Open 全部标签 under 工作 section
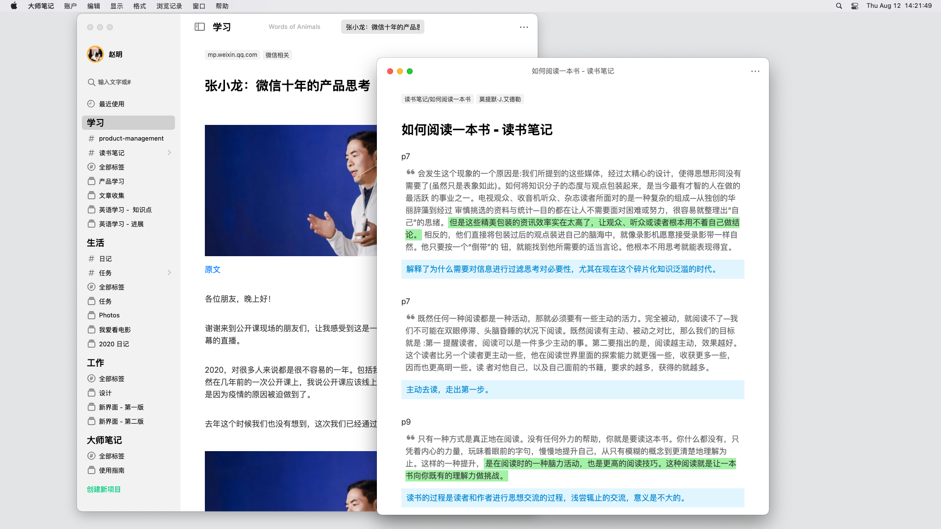The width and height of the screenshot is (941, 529). [112, 379]
